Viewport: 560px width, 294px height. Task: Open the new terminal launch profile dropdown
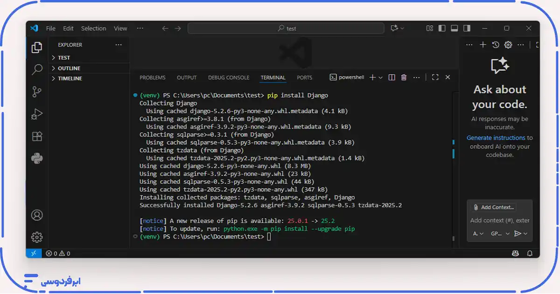coord(381,77)
